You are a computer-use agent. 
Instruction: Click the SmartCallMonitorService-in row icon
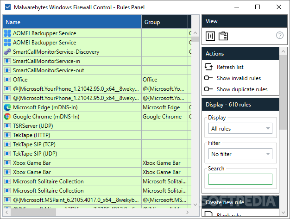[x=7, y=61]
